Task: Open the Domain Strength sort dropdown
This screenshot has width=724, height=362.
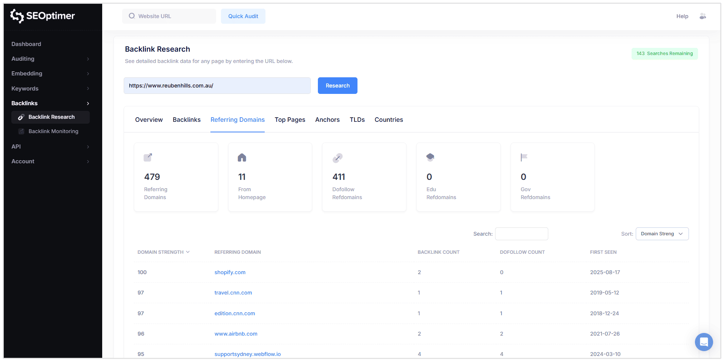Action: (x=662, y=234)
